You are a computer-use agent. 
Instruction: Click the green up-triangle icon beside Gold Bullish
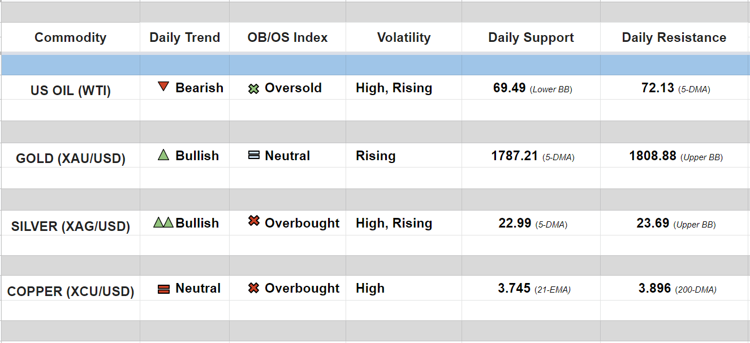click(163, 155)
